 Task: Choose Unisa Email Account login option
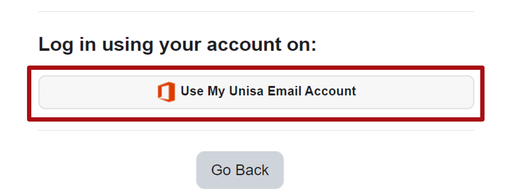256,92
